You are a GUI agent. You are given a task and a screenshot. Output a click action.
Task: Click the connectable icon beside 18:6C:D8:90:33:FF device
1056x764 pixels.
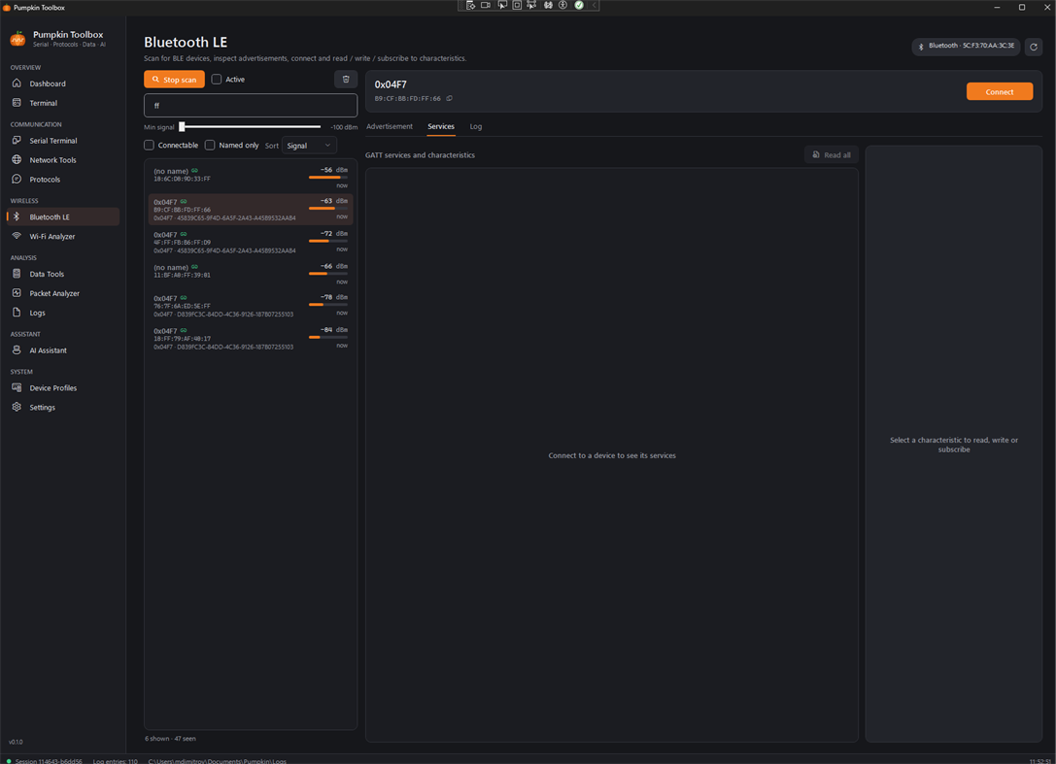pos(194,171)
